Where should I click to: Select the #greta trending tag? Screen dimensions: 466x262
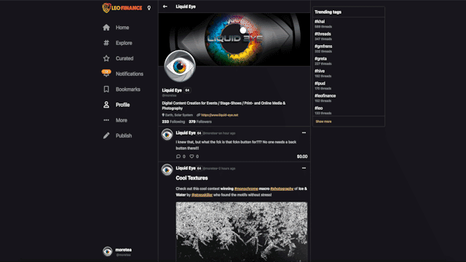pyautogui.click(x=320, y=58)
